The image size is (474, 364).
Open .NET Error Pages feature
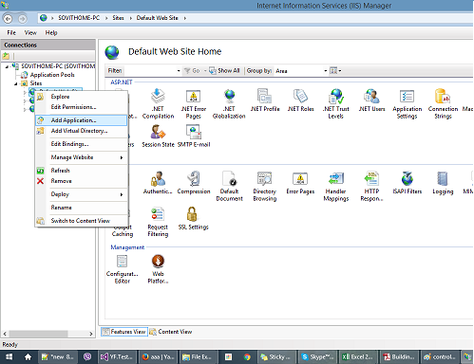click(194, 103)
